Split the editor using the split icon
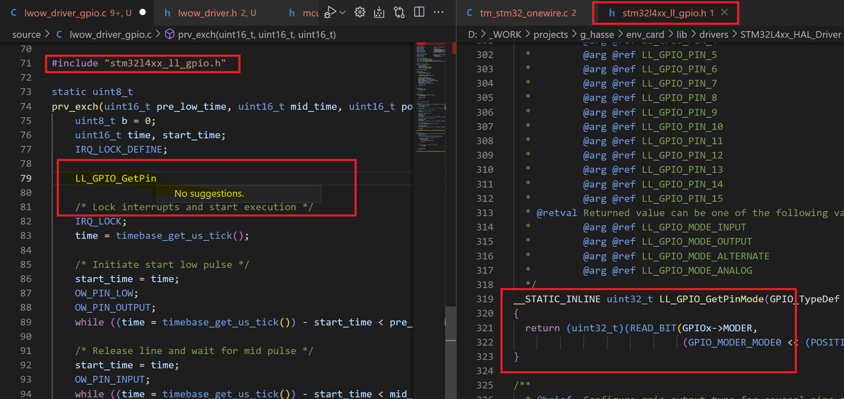This screenshot has width=844, height=399. coord(419,12)
